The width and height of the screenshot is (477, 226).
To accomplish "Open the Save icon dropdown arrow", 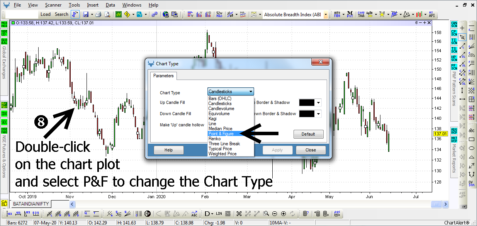I will (91, 15).
